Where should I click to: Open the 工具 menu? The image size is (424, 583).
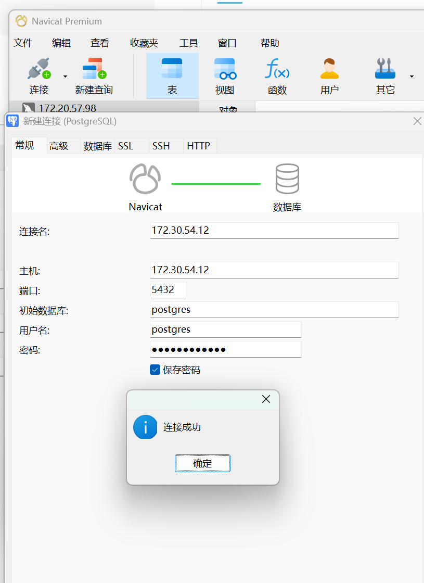coord(189,43)
